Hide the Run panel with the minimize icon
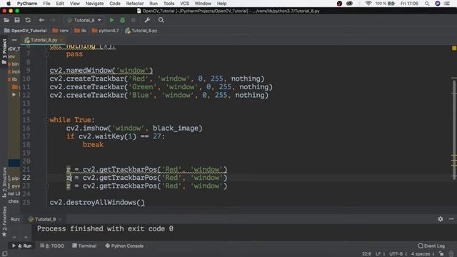457x257 pixels. [451, 219]
